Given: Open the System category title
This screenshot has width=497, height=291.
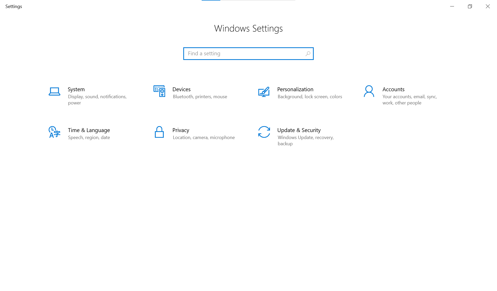Looking at the screenshot, I should click(x=76, y=89).
